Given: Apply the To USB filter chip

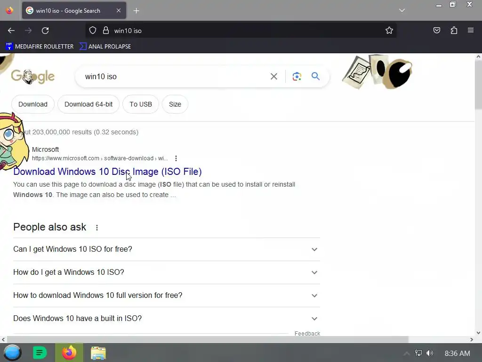Looking at the screenshot, I should click(141, 104).
